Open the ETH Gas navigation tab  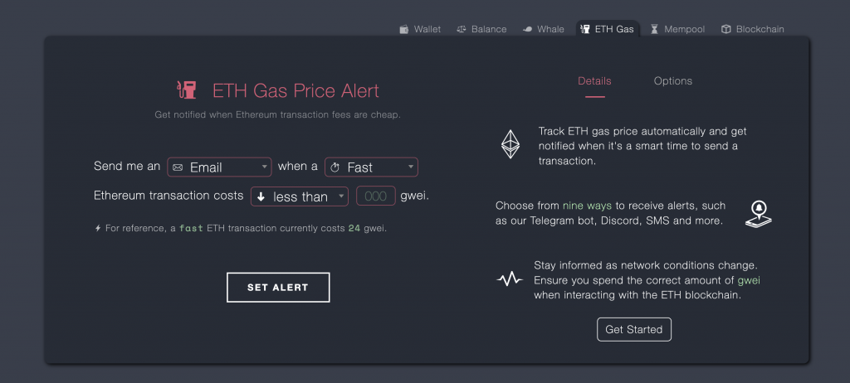(x=607, y=29)
